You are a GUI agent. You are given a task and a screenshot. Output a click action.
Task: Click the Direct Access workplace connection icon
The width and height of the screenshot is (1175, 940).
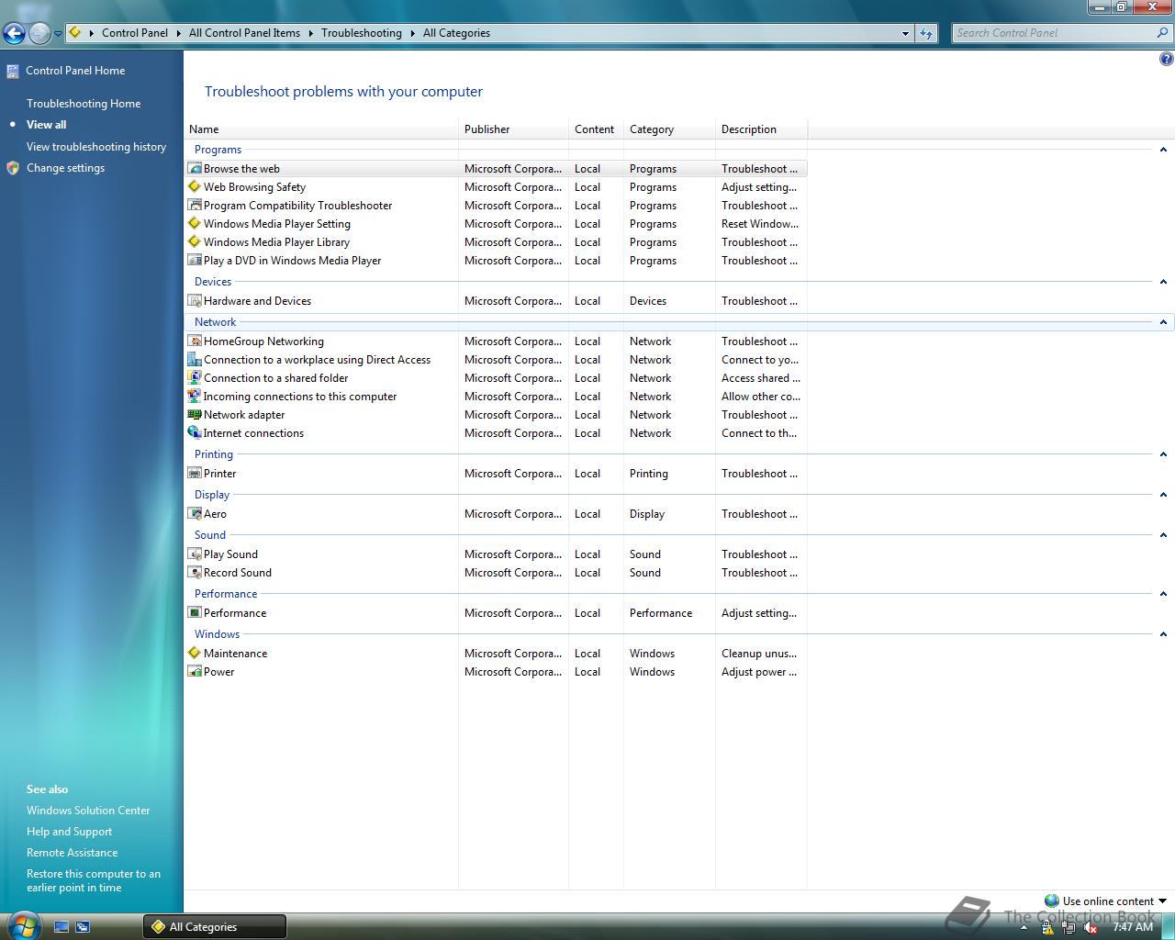click(195, 359)
